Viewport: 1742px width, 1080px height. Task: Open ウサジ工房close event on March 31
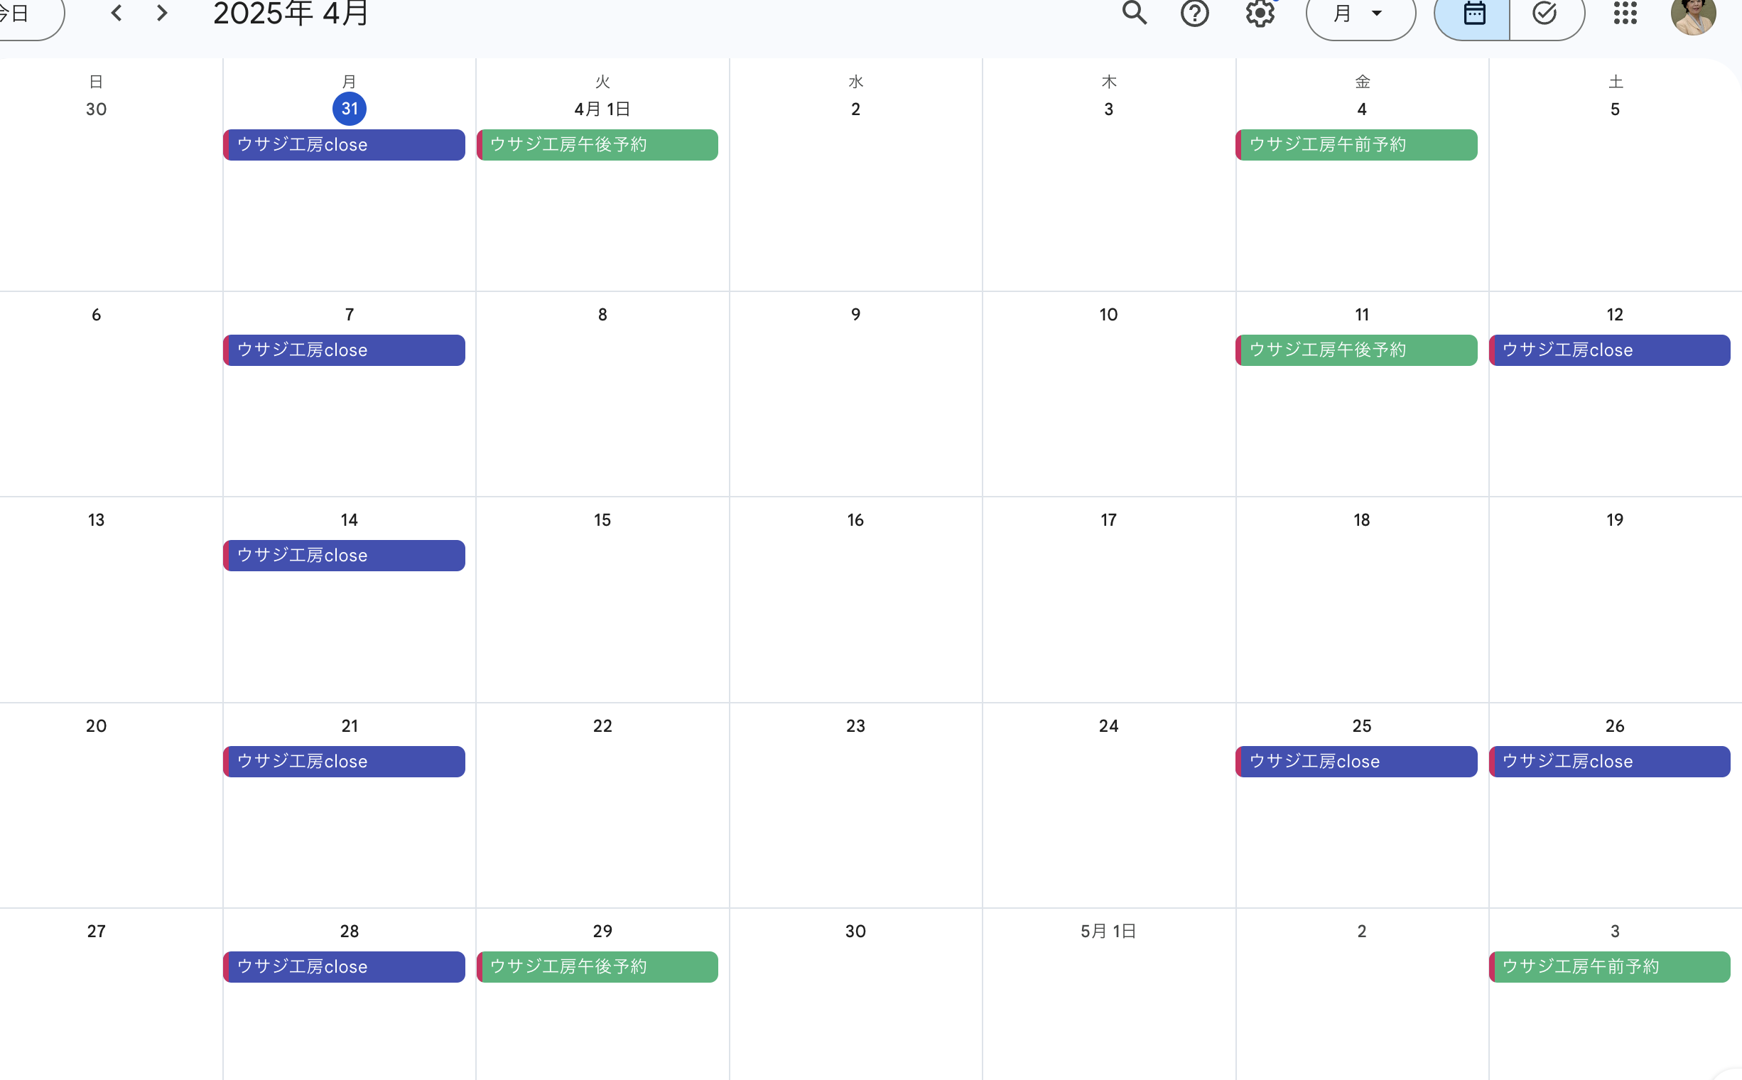point(345,145)
